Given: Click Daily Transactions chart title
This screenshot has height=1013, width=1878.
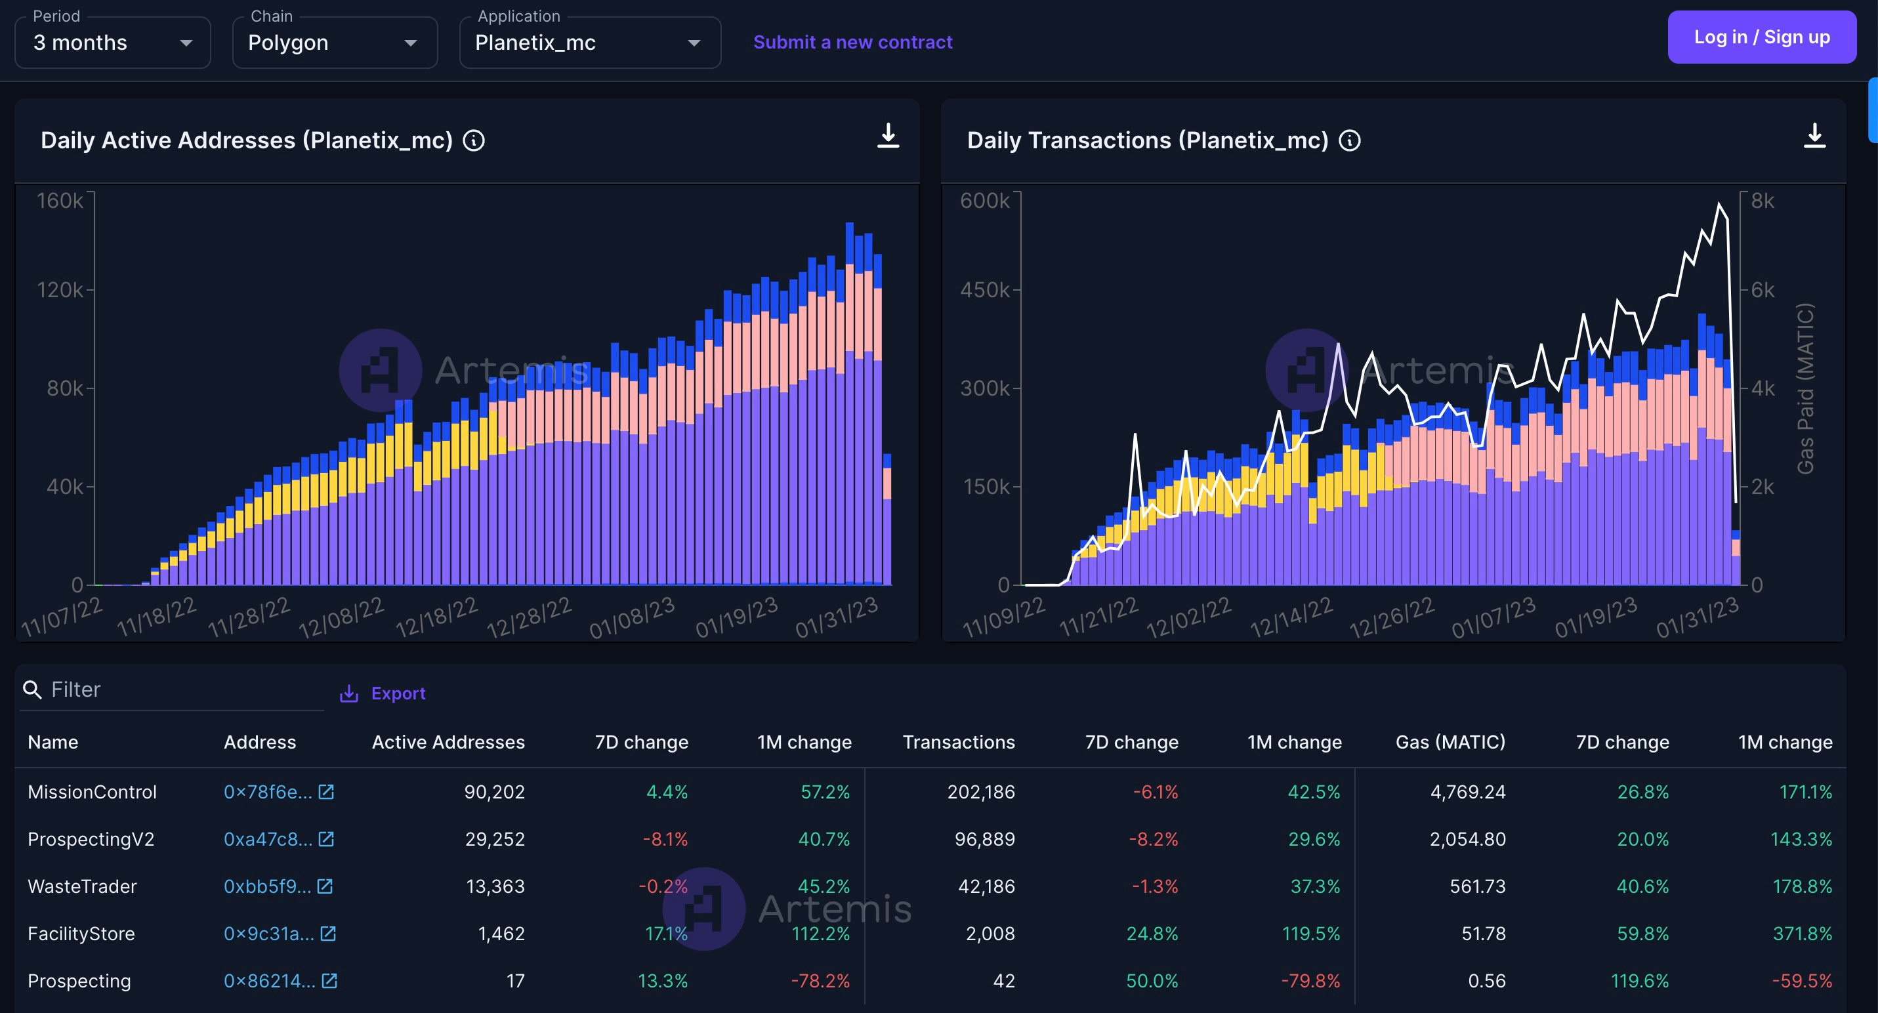Looking at the screenshot, I should click(1148, 140).
